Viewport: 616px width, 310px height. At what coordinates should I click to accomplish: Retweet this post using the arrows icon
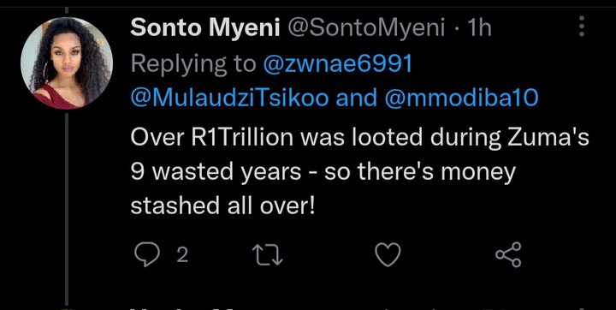pyautogui.click(x=268, y=255)
